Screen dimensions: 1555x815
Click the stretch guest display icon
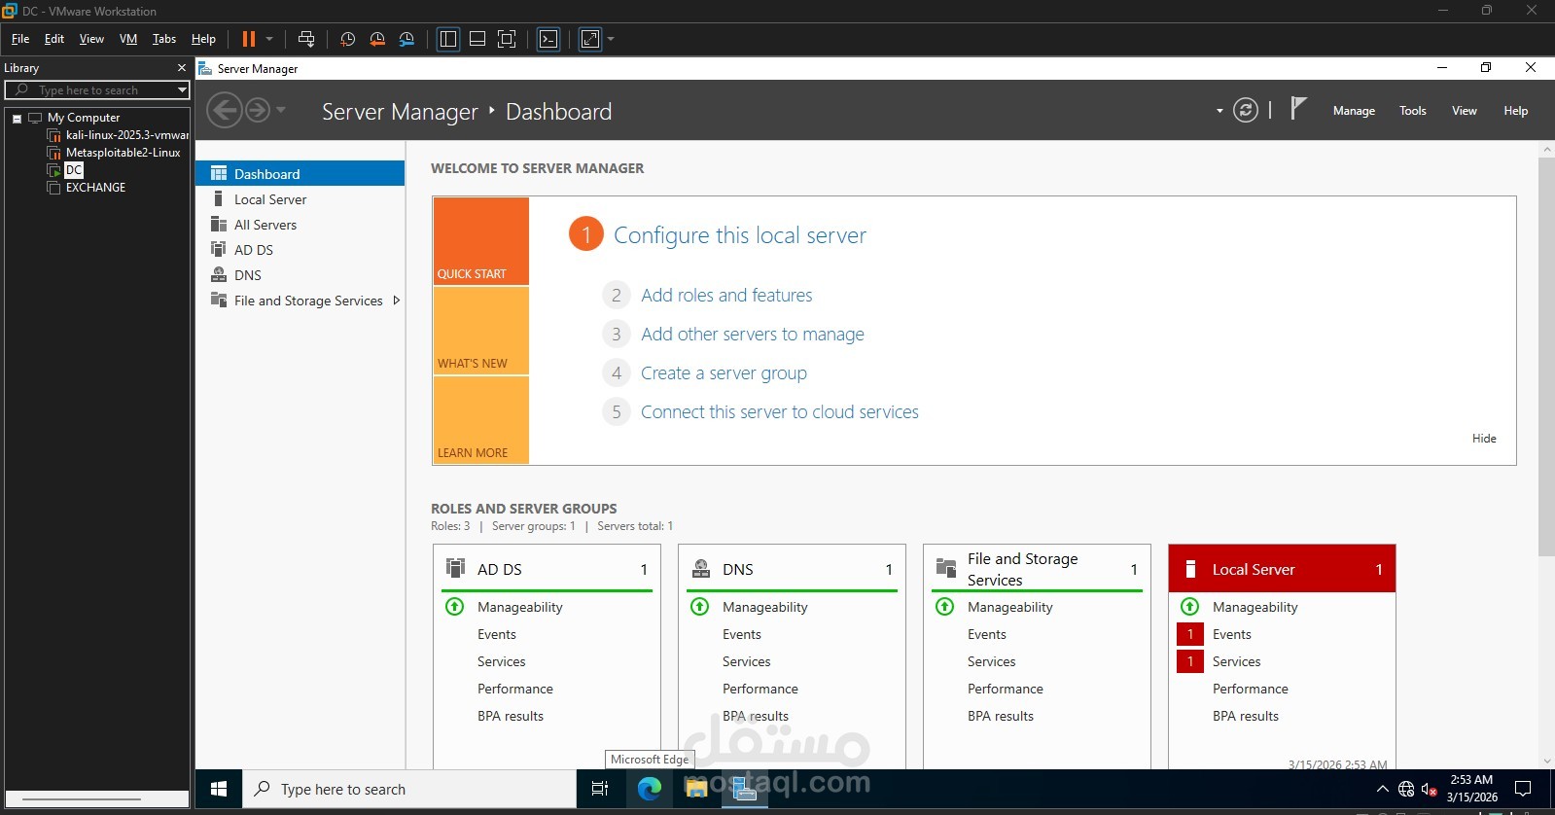pyautogui.click(x=590, y=39)
